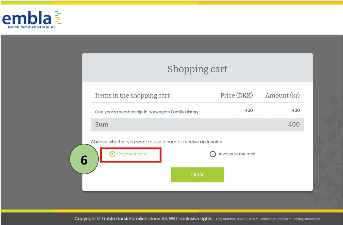Viewport: 343px width, 225px height.
Task: Click the Invoice in the mail label
Action: [x=237, y=154]
